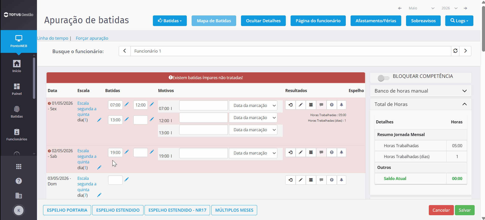Open the apps grid icon

click(19, 166)
